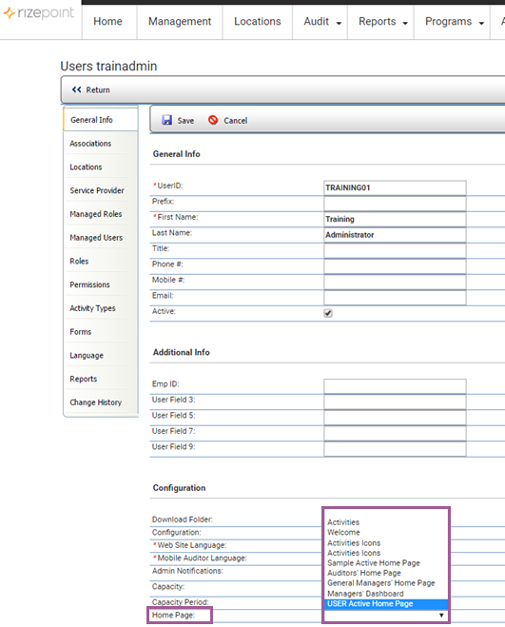Click the User Field 9 input

click(395, 449)
